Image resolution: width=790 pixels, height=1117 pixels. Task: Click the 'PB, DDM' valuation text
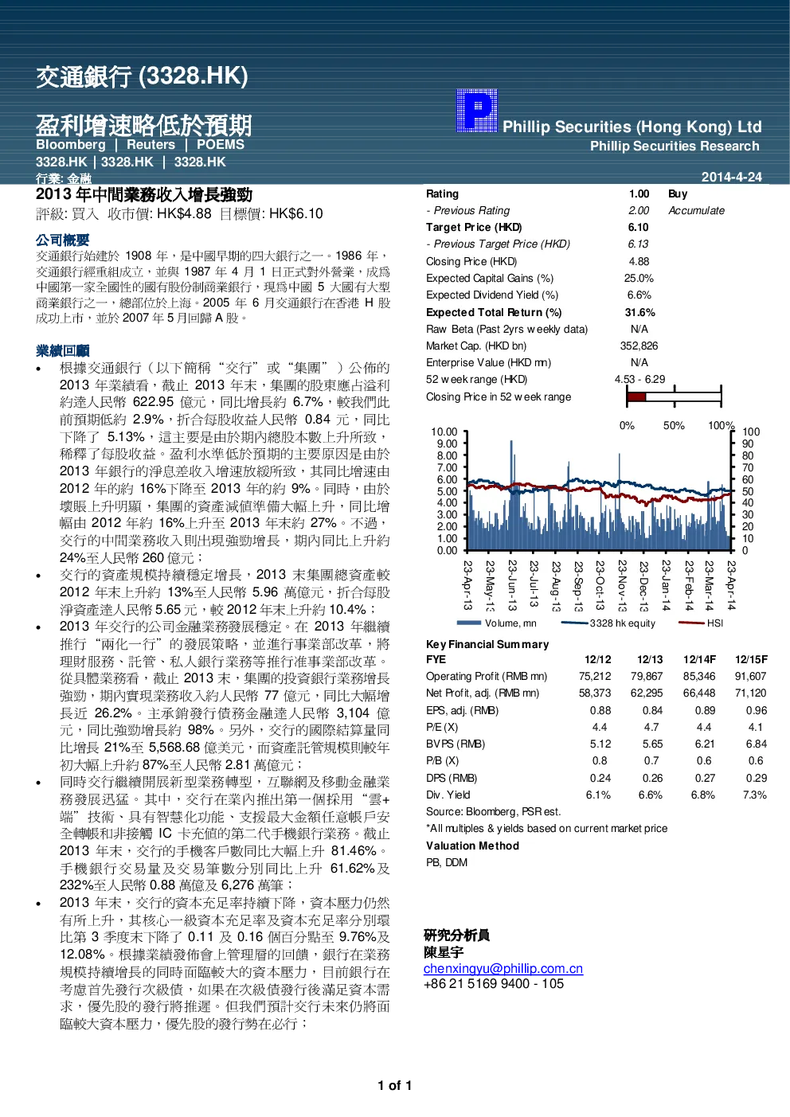coord(447,862)
